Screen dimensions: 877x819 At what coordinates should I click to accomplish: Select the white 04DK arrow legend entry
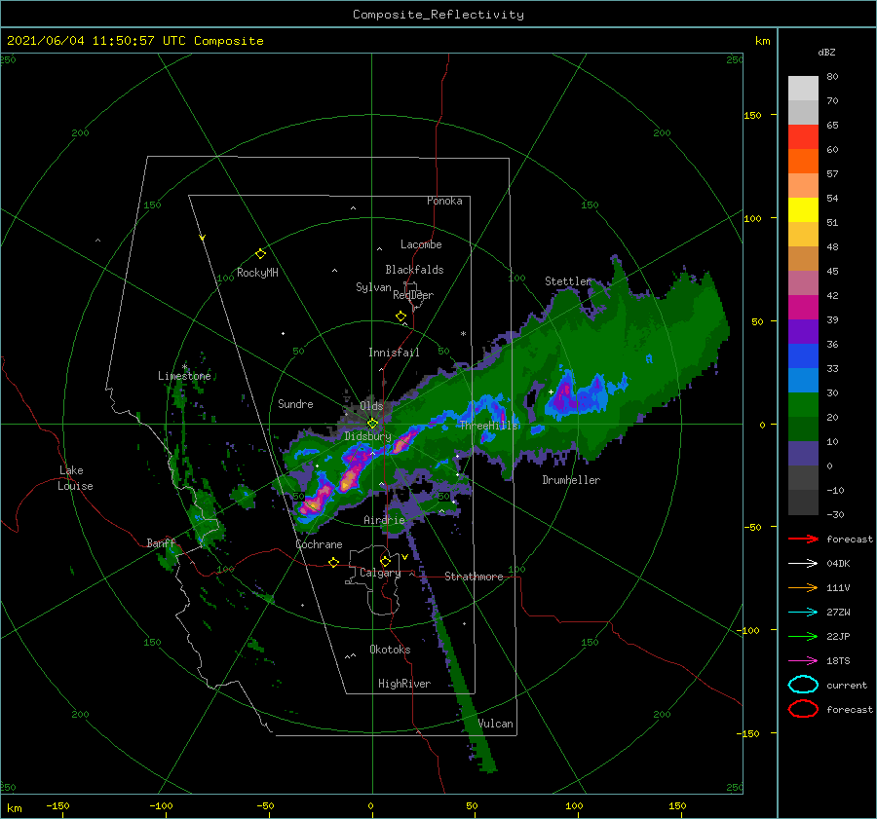(803, 563)
